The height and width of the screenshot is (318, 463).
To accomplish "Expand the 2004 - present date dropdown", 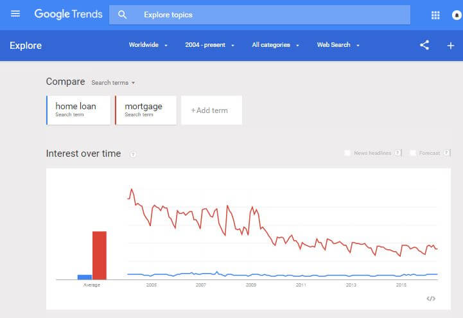I will coord(210,45).
